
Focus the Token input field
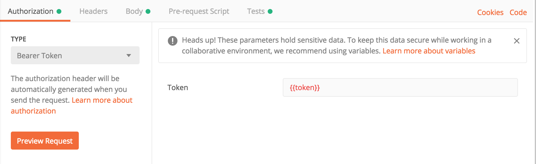pyautogui.click(x=400, y=87)
